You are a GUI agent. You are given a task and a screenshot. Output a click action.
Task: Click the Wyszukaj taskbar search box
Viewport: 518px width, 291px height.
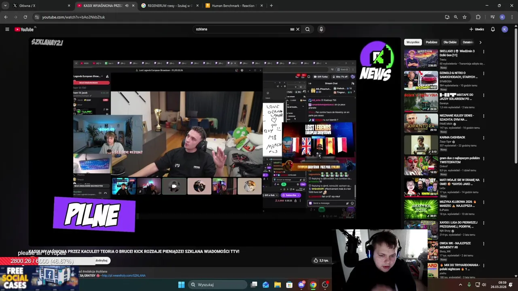point(218,285)
